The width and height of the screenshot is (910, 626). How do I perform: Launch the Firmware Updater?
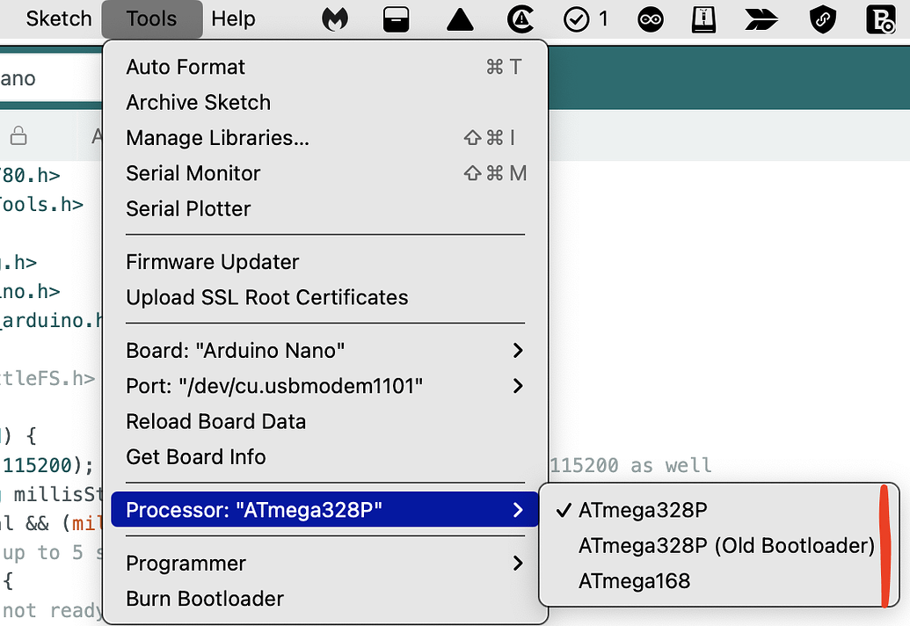point(213,261)
